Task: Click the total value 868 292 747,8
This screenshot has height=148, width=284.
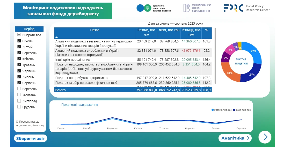Action: coord(169,90)
